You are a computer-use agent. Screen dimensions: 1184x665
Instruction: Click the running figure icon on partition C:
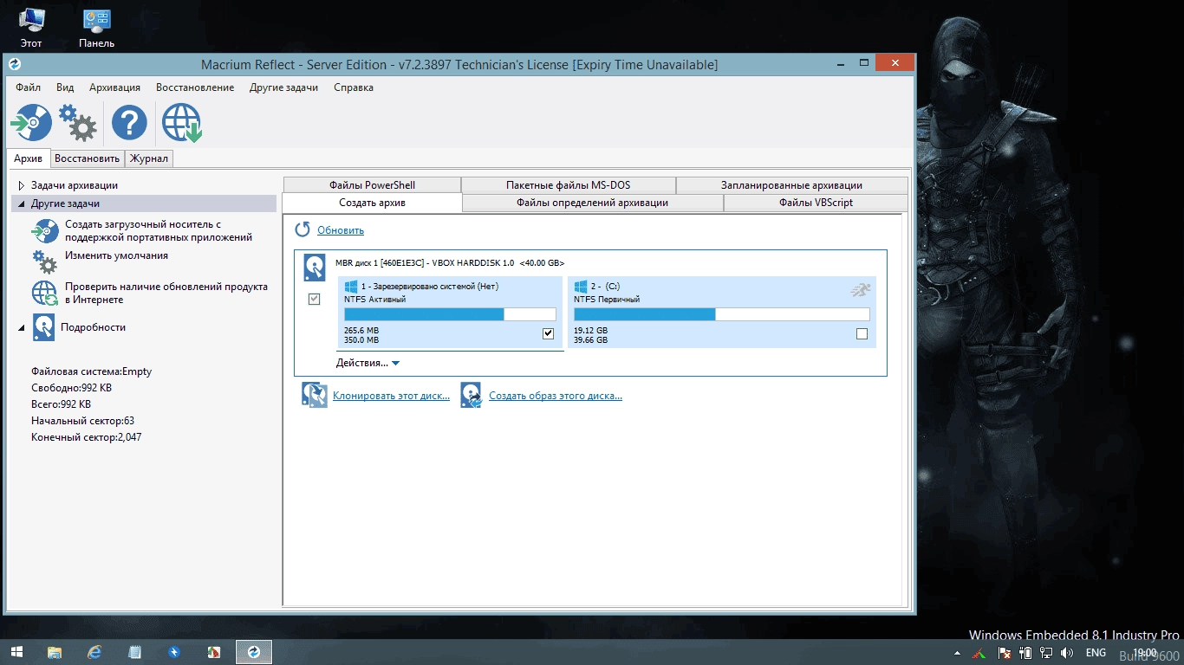pyautogui.click(x=860, y=291)
